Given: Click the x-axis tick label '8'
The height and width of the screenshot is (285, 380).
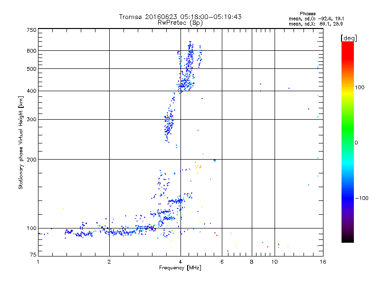Looking at the screenshot, I should [x=252, y=262].
